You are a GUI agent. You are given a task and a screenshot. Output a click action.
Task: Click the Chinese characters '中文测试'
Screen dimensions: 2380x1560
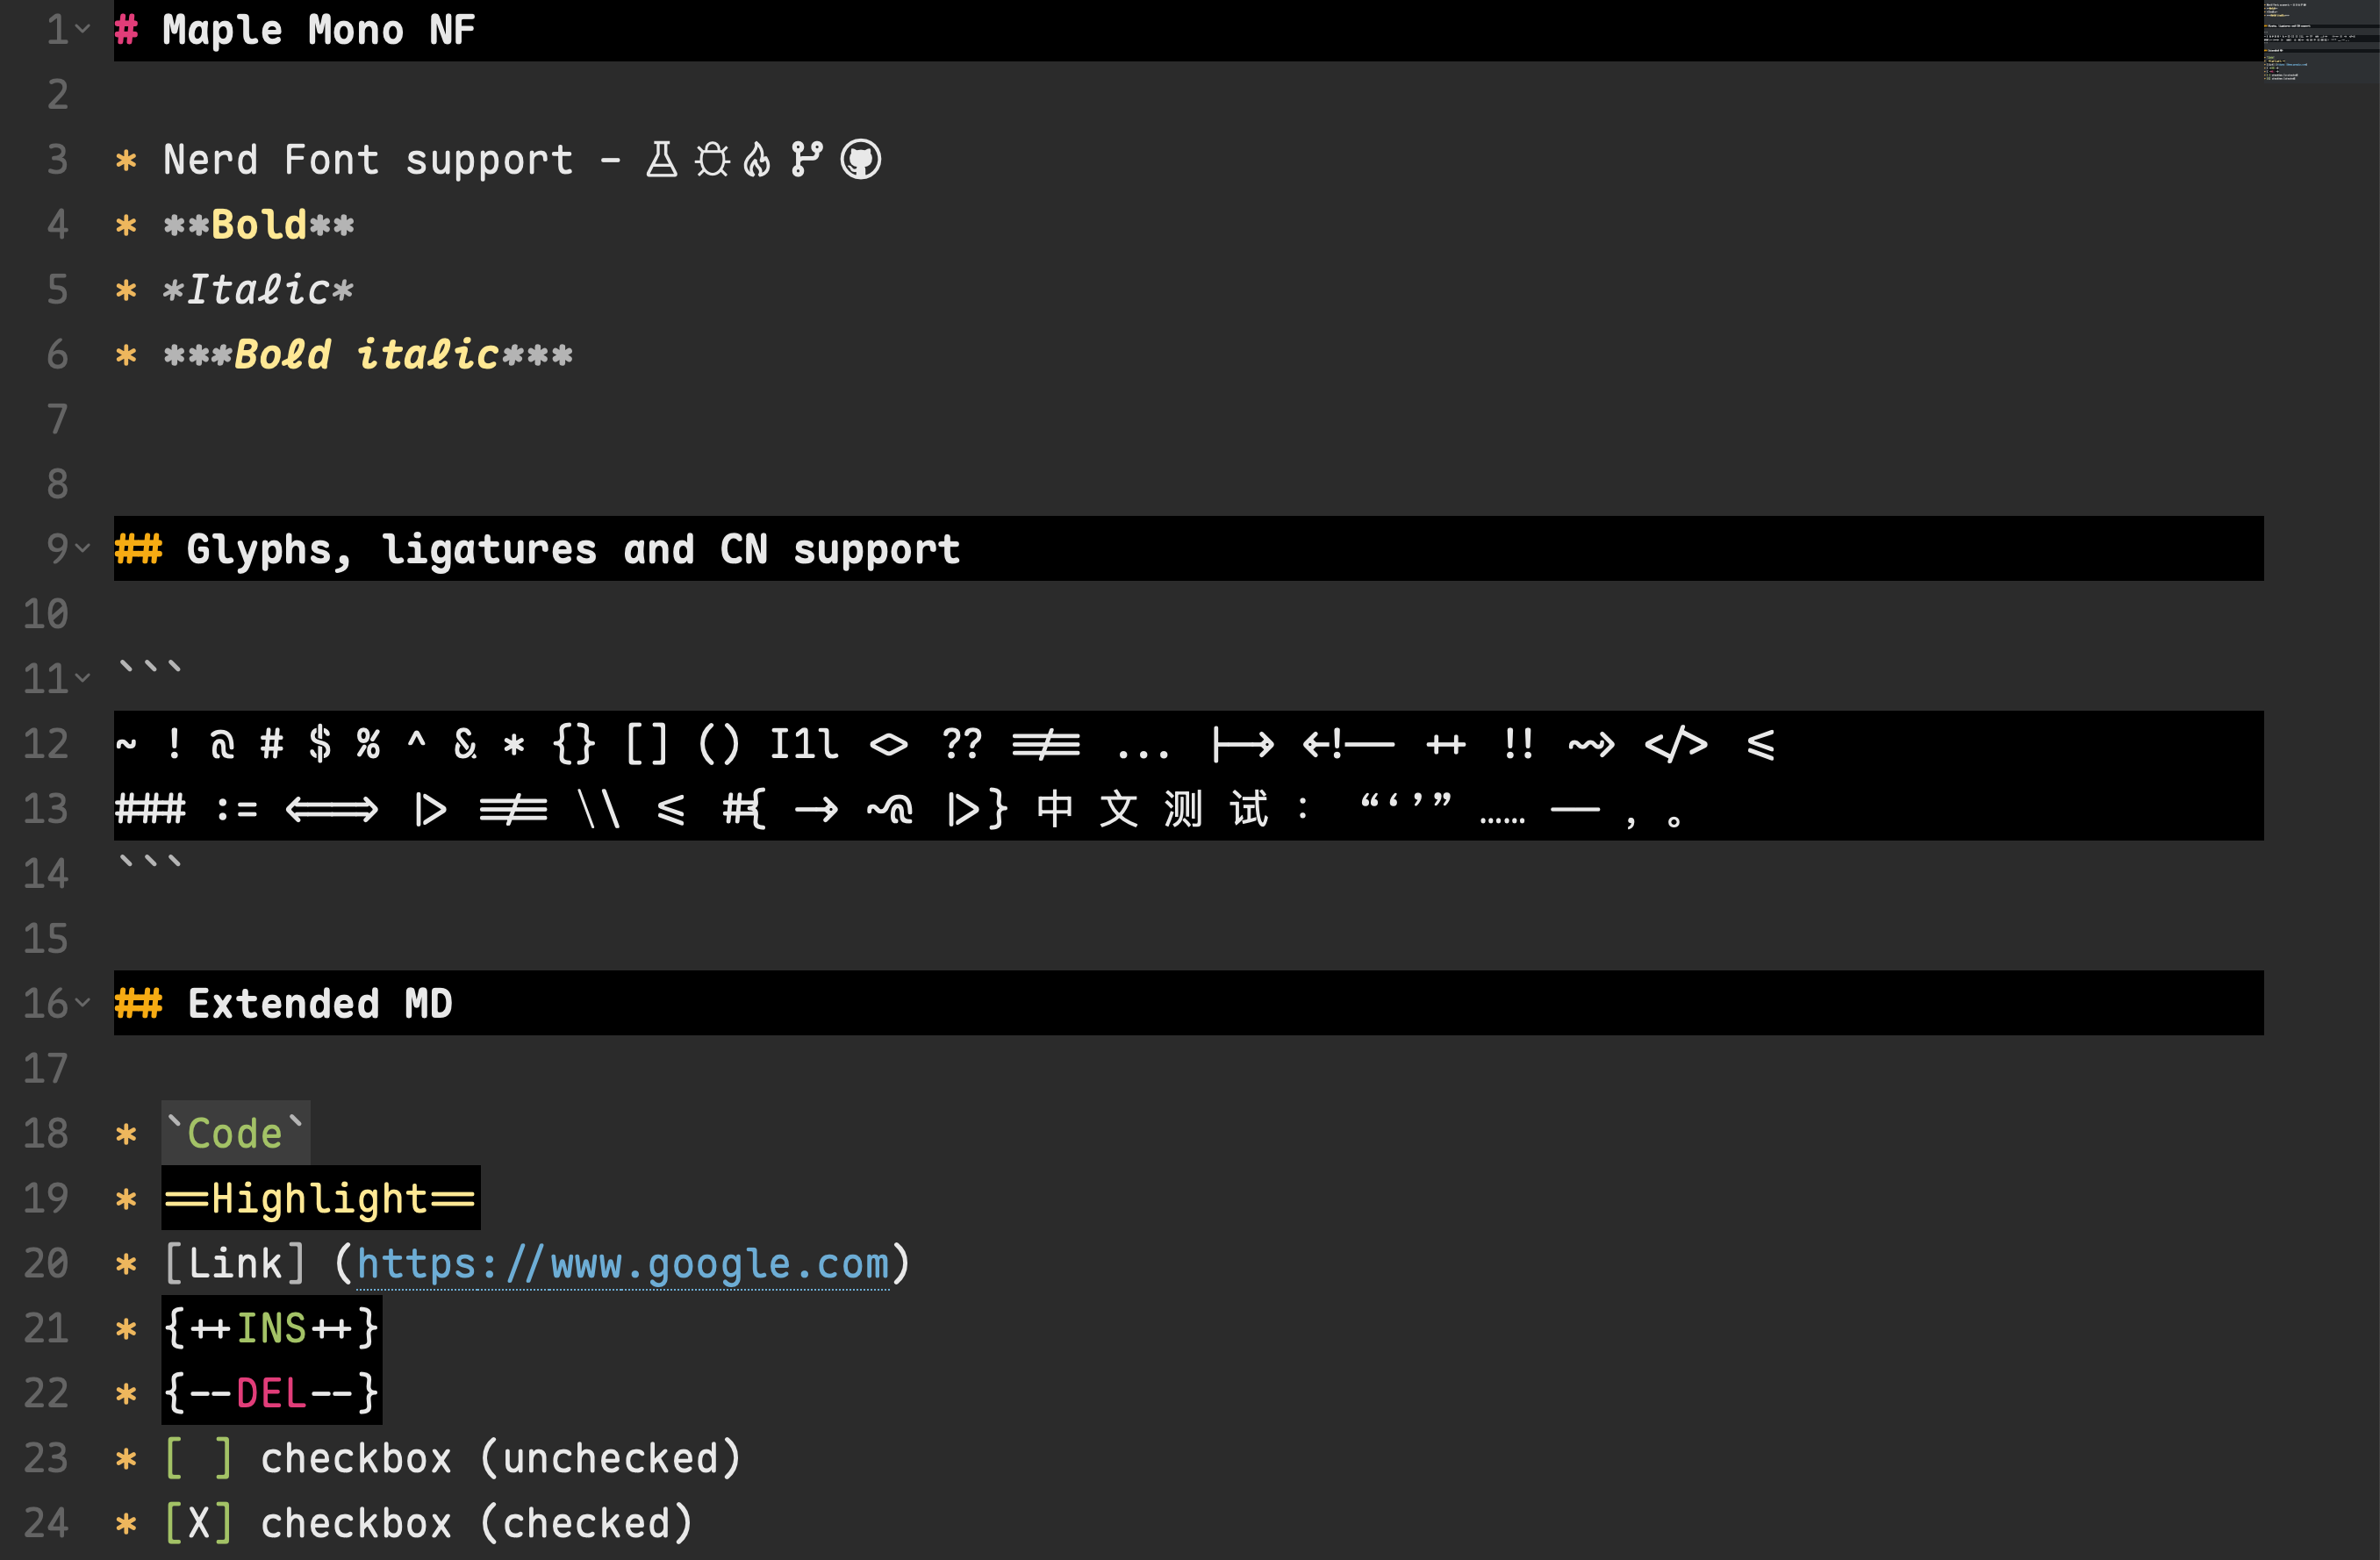1152,809
